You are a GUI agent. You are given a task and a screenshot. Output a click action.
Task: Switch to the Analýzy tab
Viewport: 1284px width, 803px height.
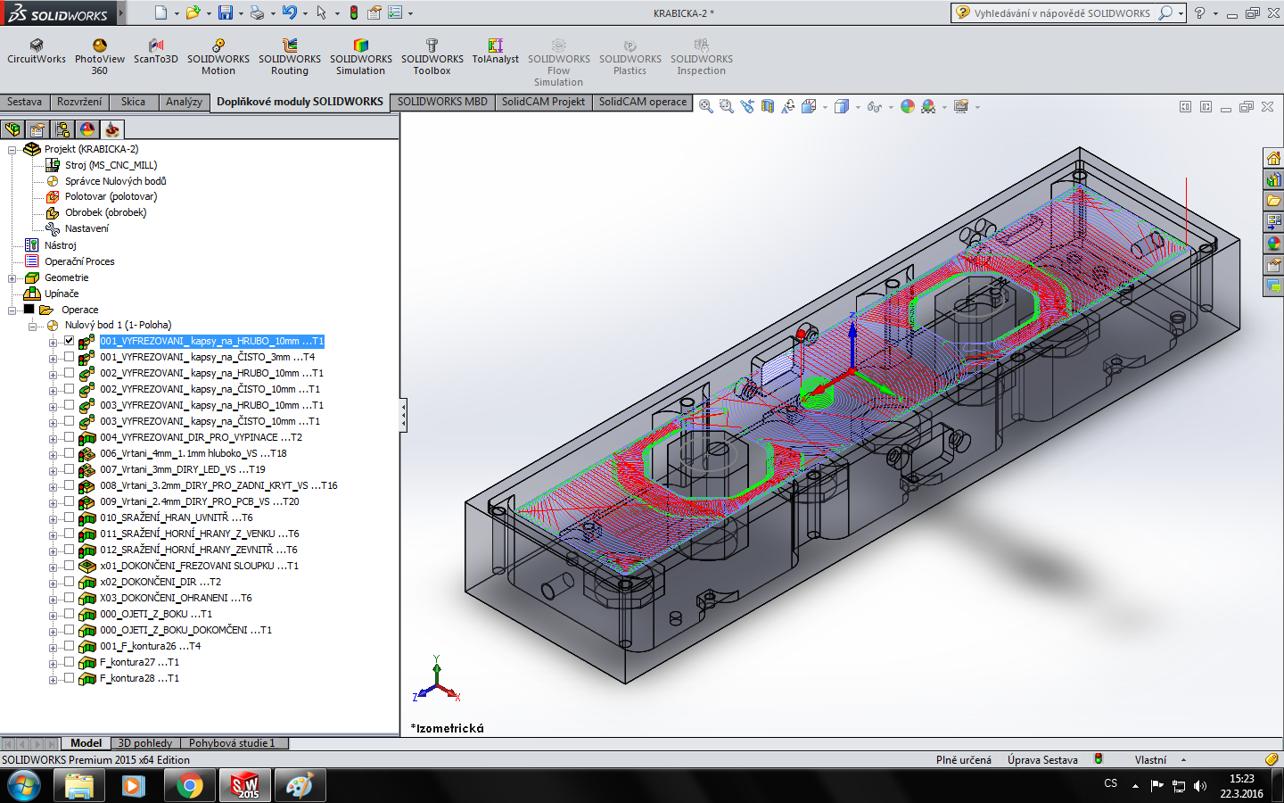click(184, 102)
